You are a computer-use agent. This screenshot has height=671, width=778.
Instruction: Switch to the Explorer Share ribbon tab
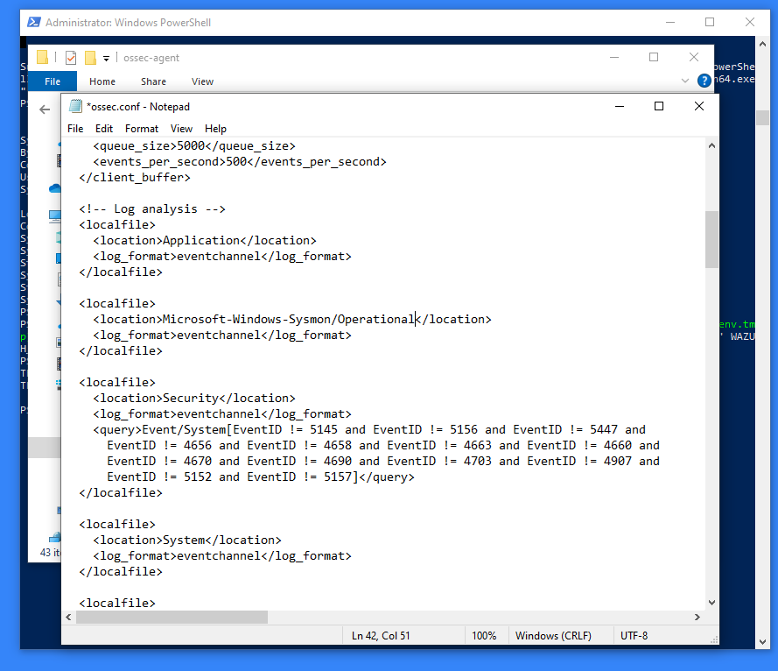tap(153, 81)
